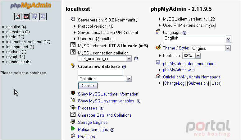Open the Storage Engines link
This screenshot has height=140, width=241.
[93, 123]
